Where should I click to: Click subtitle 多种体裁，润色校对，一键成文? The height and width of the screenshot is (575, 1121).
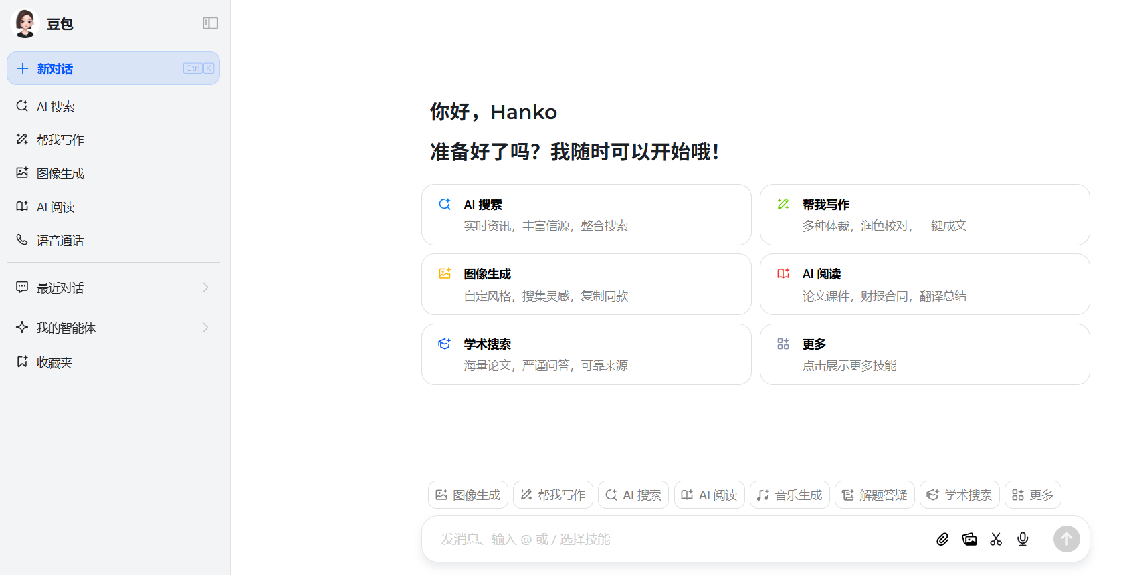pos(884,226)
